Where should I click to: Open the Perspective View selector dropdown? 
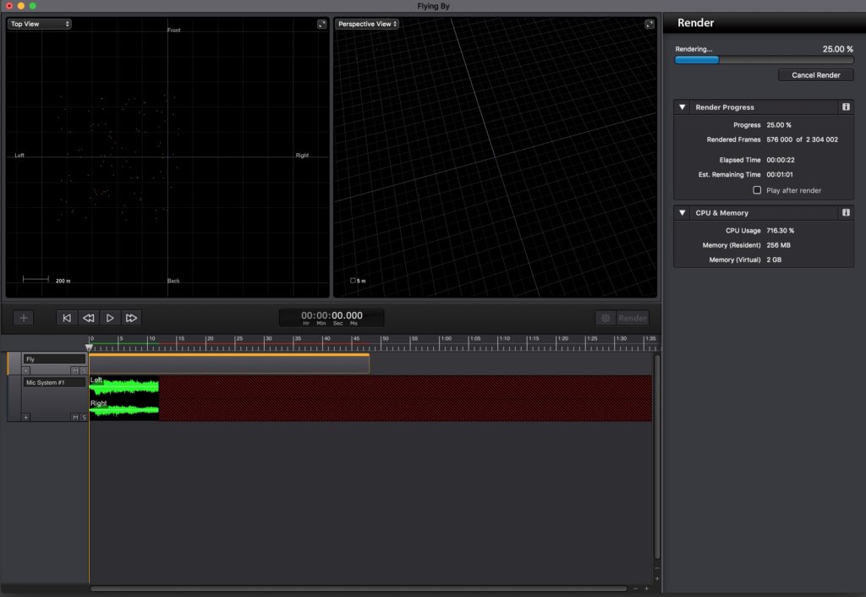pos(367,24)
